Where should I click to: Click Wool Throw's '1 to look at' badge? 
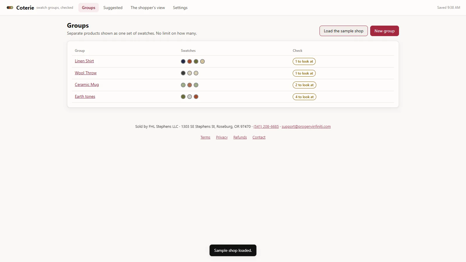304,73
